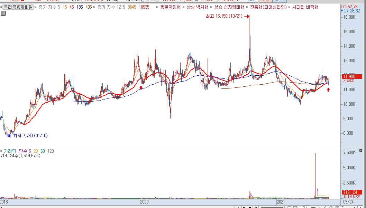Toggle the square before 종가 지수 1215
This screenshot has width=366, height=208.
coord(94,7)
